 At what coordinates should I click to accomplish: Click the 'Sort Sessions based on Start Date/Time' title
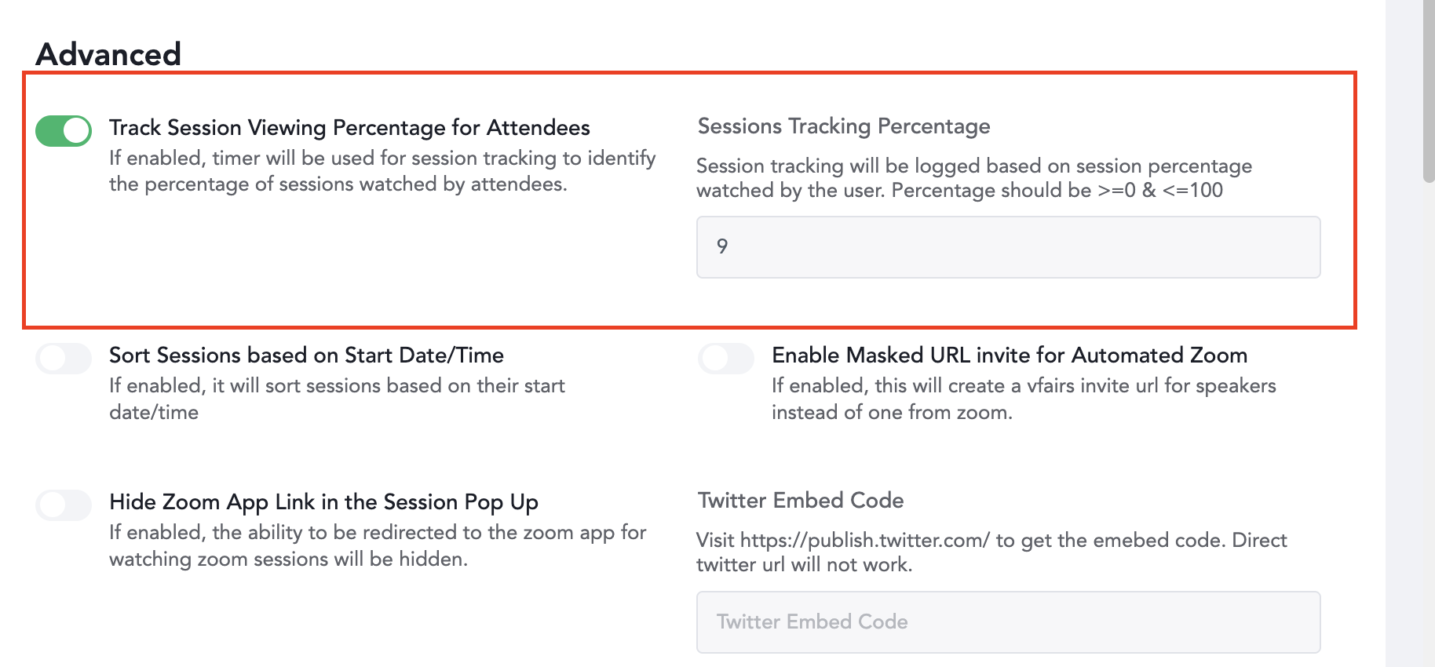(306, 355)
